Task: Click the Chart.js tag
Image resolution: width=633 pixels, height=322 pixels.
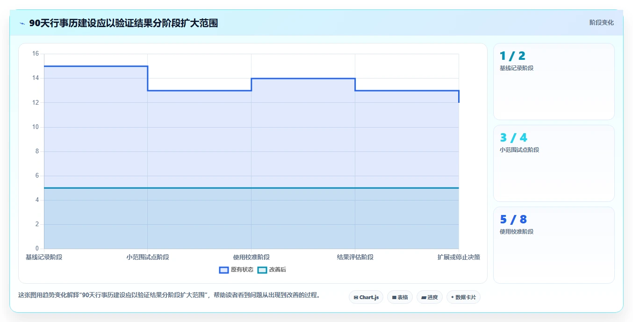Action: 366,297
